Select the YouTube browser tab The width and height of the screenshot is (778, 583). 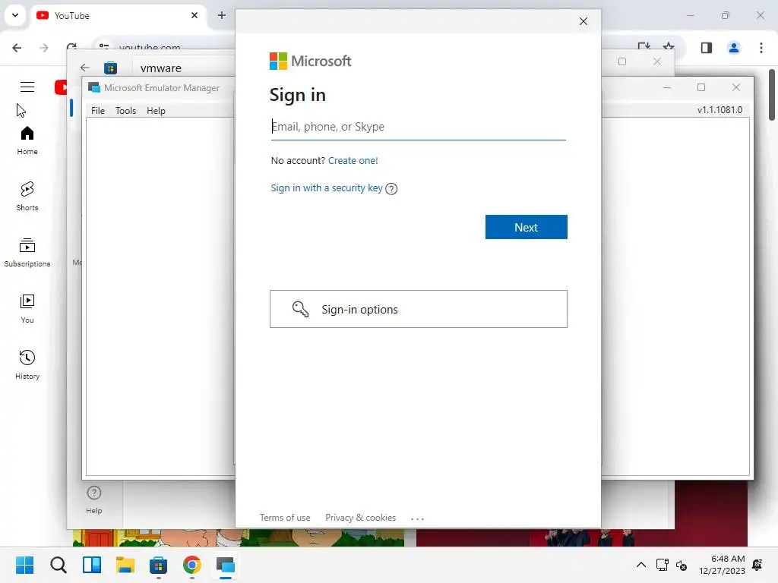coord(116,16)
